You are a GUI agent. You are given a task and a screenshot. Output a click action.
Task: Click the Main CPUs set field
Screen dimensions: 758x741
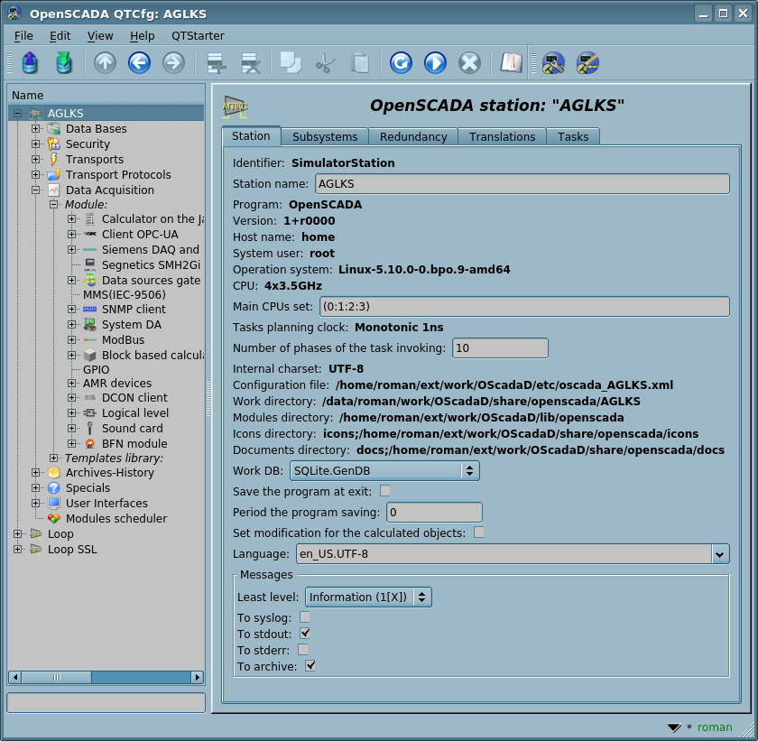click(524, 307)
